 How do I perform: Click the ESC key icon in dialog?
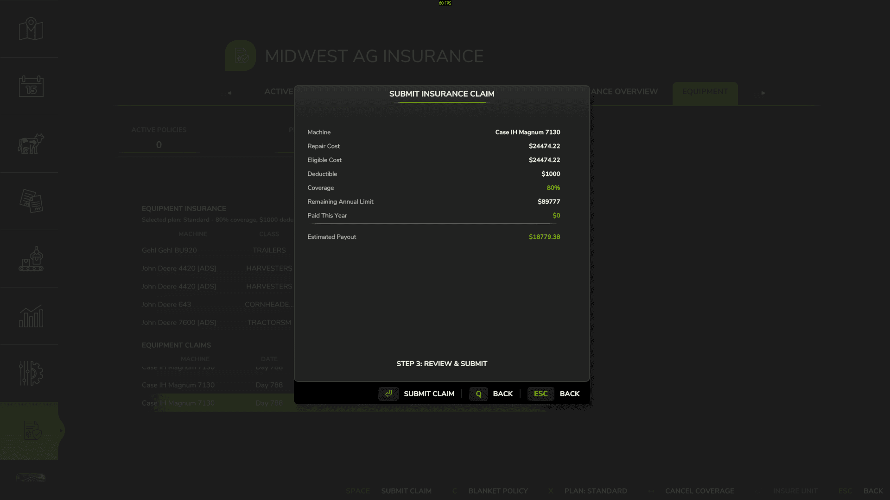540,394
